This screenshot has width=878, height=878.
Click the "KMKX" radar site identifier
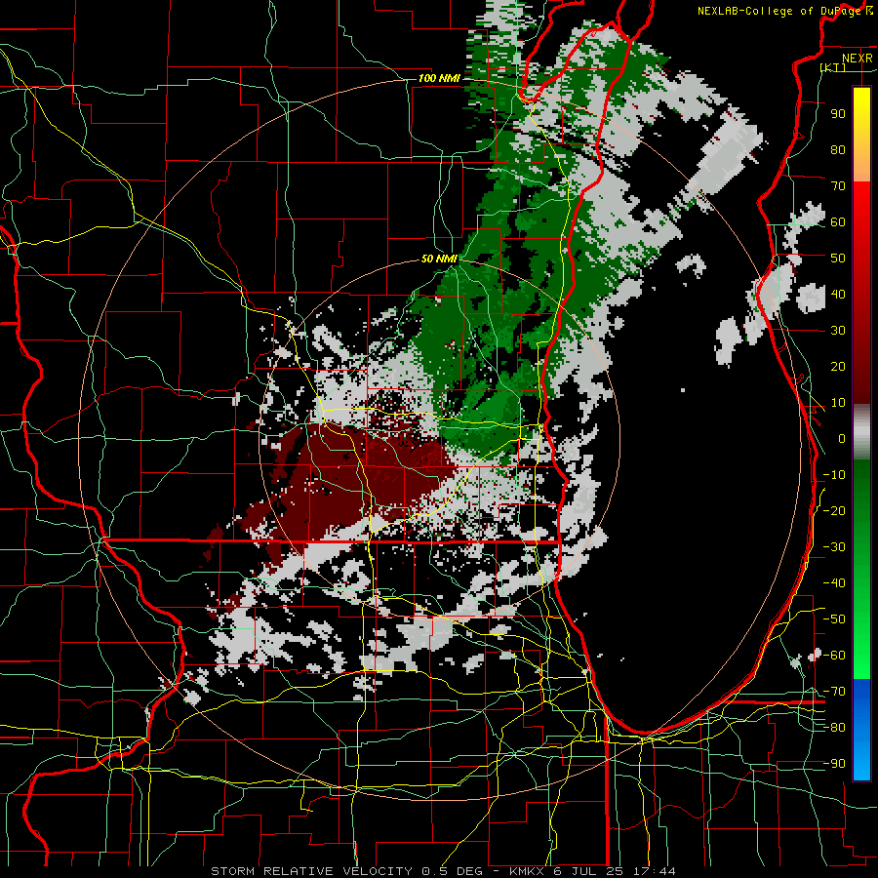tap(528, 871)
